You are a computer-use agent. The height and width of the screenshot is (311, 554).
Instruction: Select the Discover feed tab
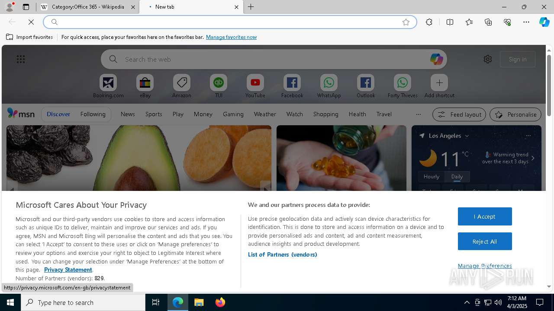[58, 114]
